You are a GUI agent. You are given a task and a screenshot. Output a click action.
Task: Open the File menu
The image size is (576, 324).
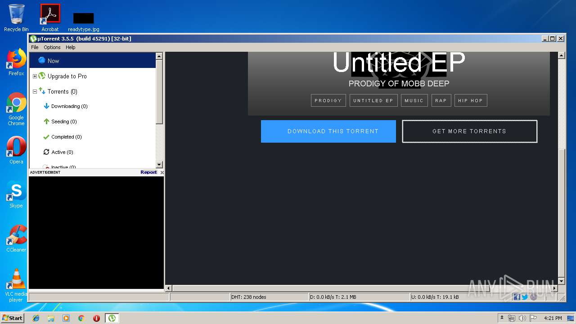[x=35, y=47]
